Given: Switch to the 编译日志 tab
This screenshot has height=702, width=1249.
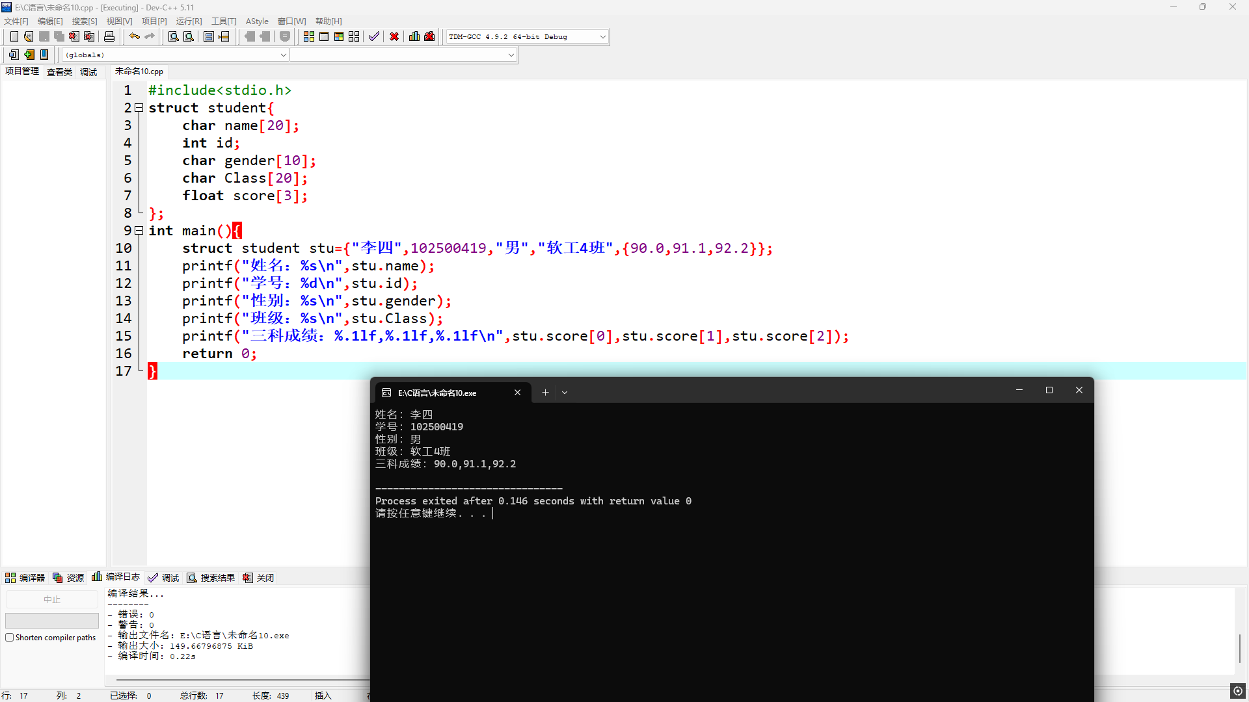Looking at the screenshot, I should pyautogui.click(x=116, y=577).
